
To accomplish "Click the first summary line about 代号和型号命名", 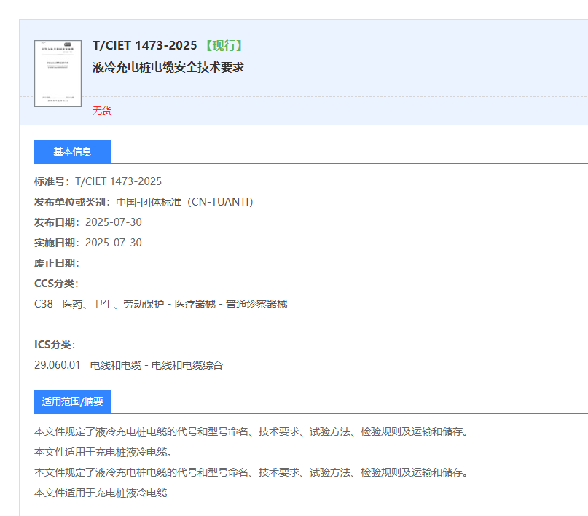I will tap(240, 431).
